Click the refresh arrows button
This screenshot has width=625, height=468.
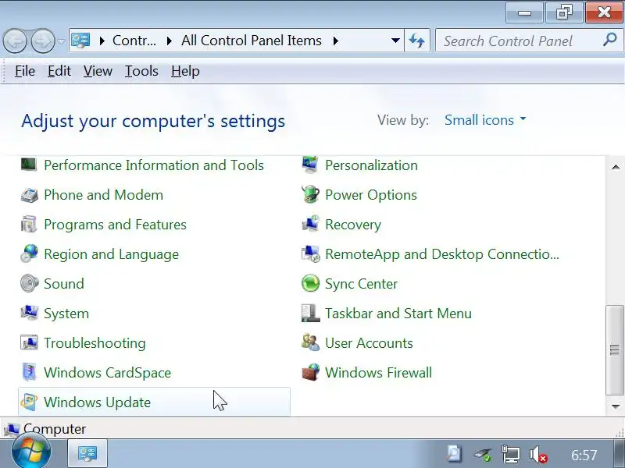tap(417, 41)
